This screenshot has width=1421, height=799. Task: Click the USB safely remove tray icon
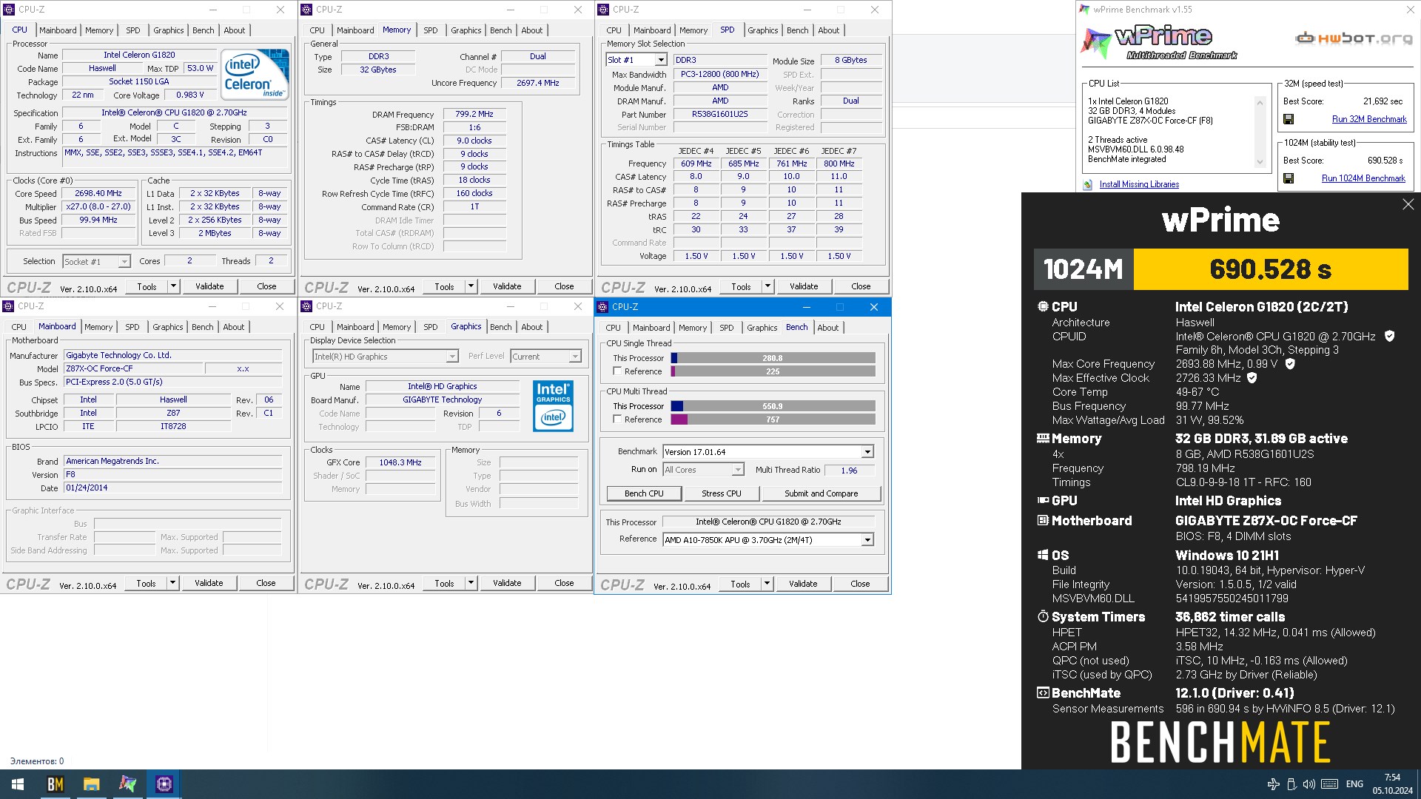tap(1291, 784)
